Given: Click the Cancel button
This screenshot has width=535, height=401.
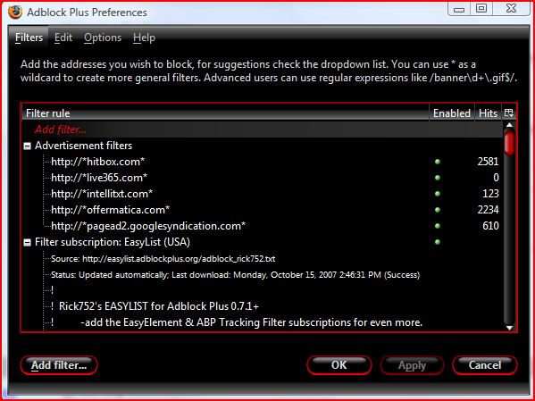Looking at the screenshot, I should [485, 365].
